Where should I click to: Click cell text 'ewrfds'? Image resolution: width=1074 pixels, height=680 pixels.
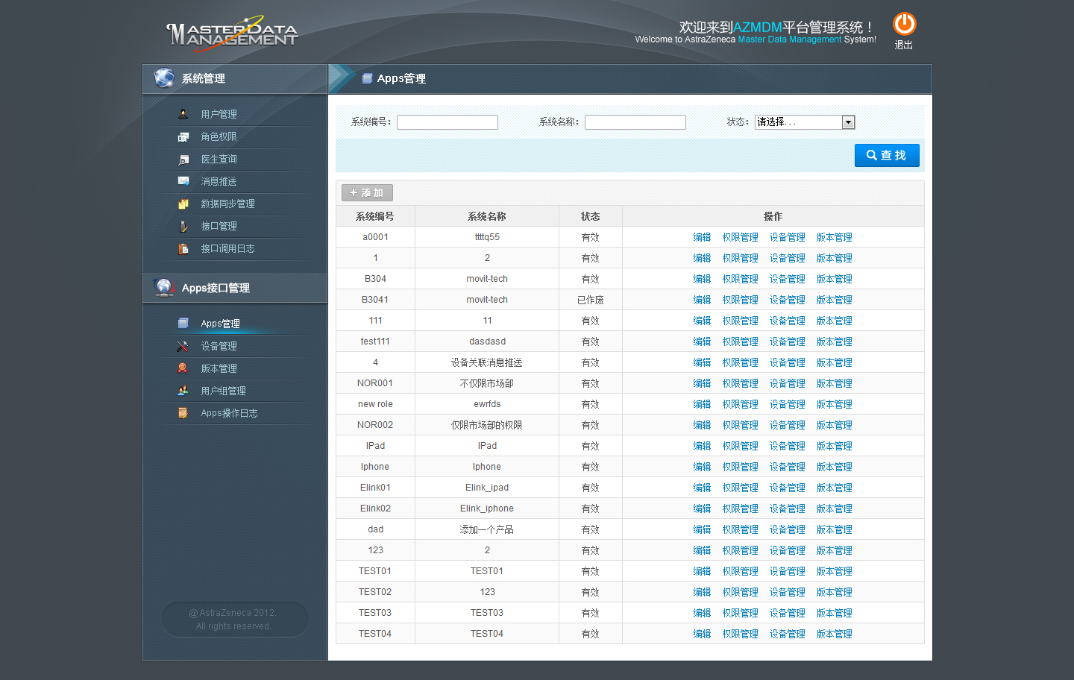pyautogui.click(x=487, y=404)
